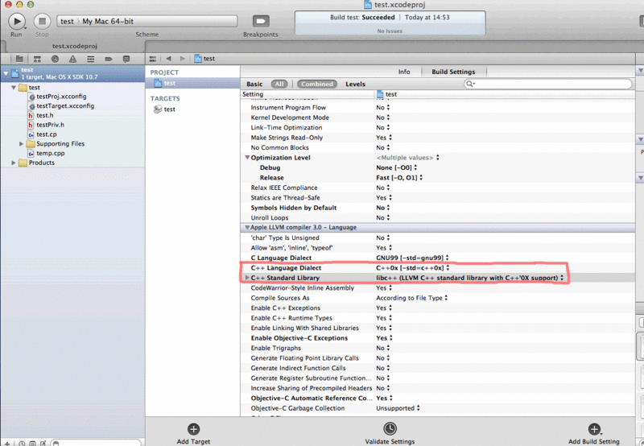
Task: Select Combined view mode
Action: point(317,84)
